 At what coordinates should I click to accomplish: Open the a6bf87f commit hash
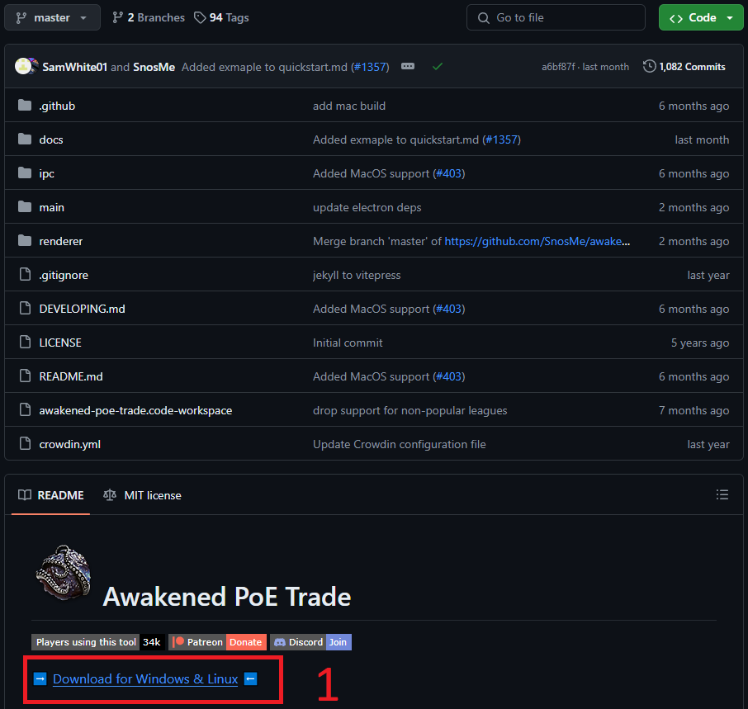click(x=558, y=67)
